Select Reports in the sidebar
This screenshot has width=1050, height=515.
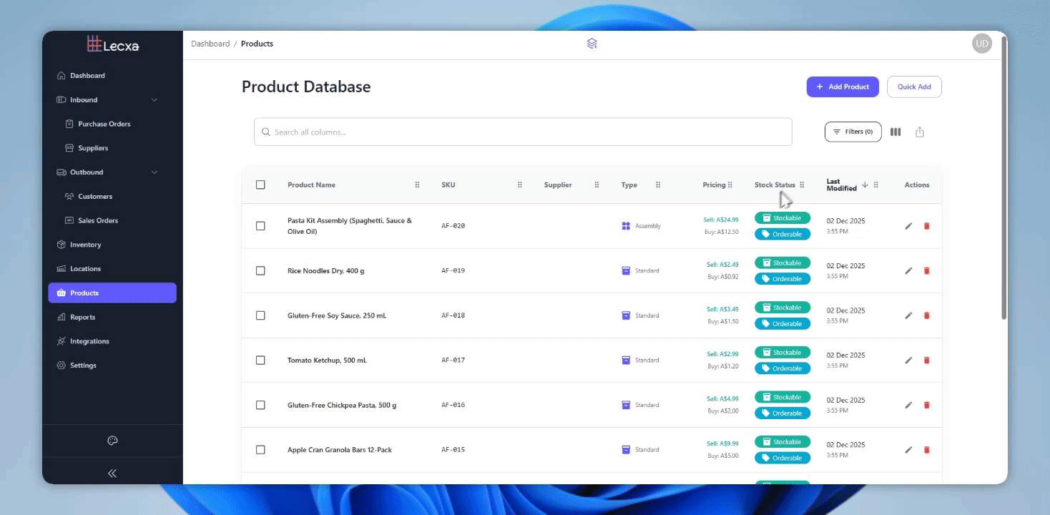tap(83, 317)
